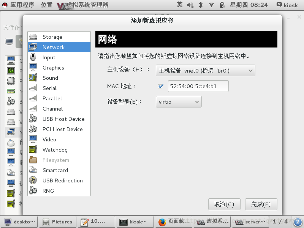This screenshot has height=228, width=304.
Task: Open the 文件(F) menu in background window
Action: [x=13, y=28]
